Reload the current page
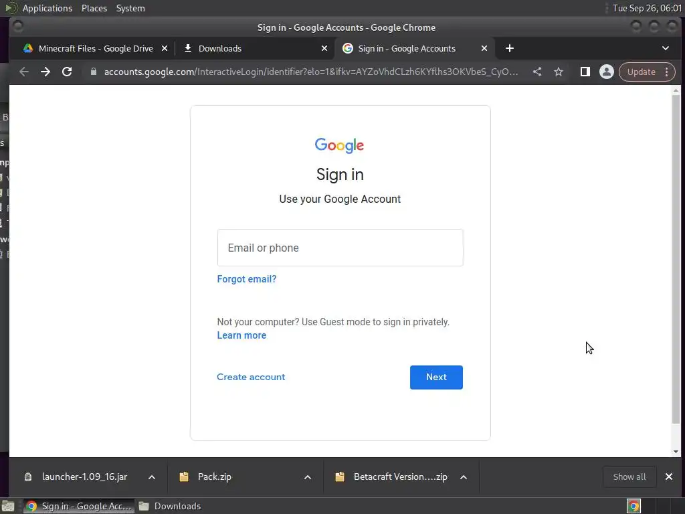The height and width of the screenshot is (514, 685). pyautogui.click(x=67, y=72)
